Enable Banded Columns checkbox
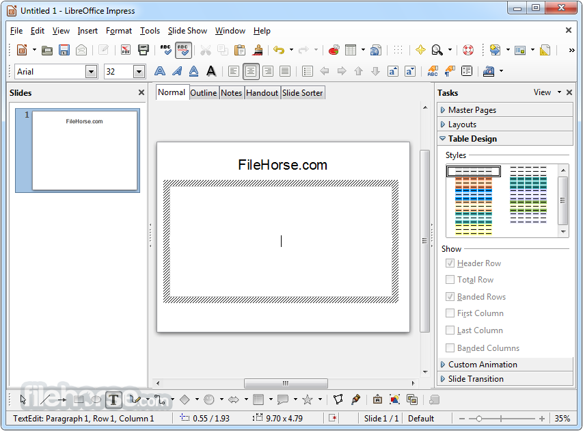 click(x=450, y=348)
